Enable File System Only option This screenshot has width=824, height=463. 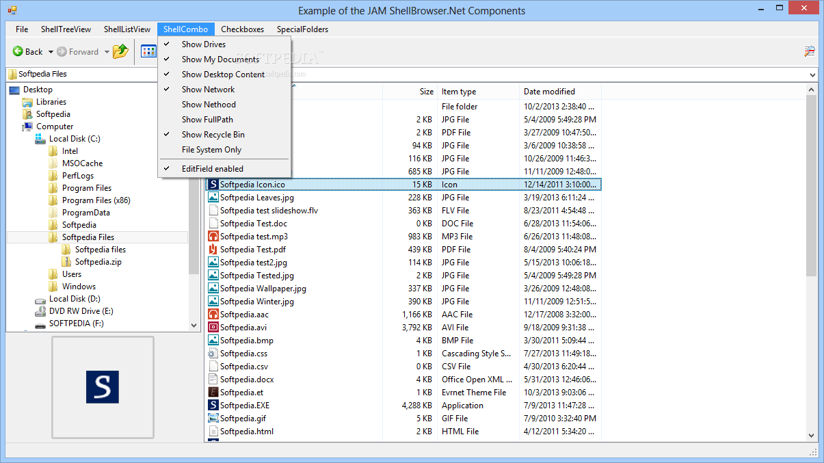(224, 150)
